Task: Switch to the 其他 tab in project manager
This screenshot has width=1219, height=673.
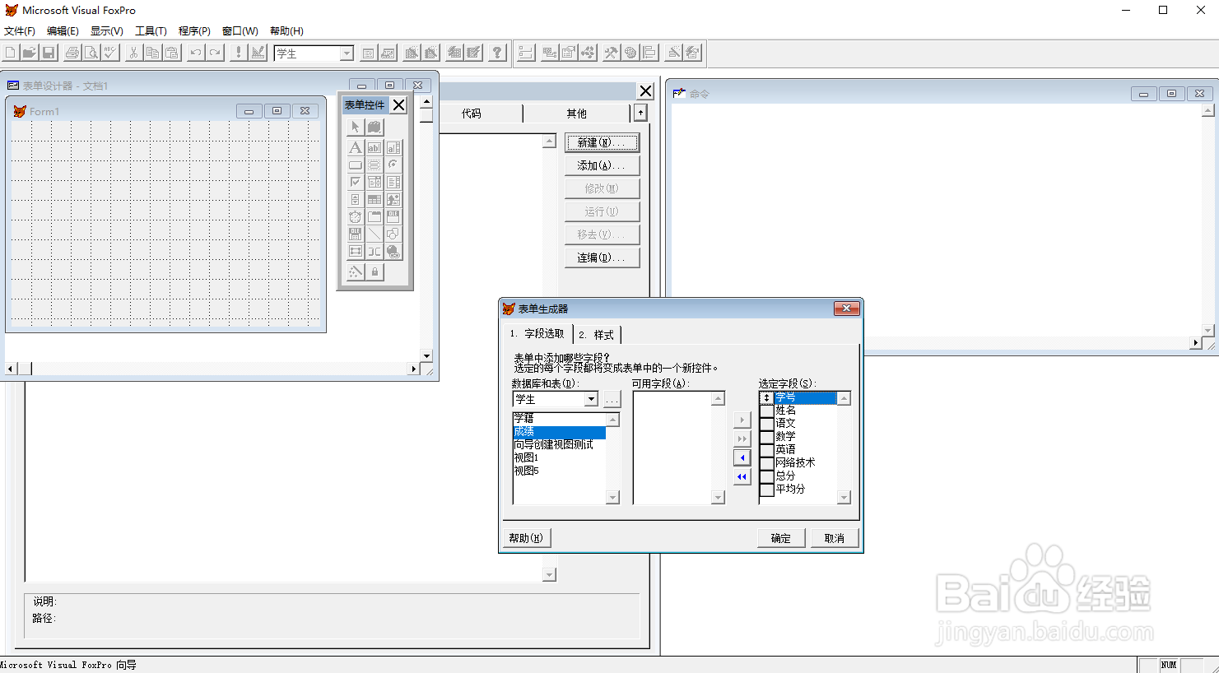Action: pyautogui.click(x=576, y=114)
